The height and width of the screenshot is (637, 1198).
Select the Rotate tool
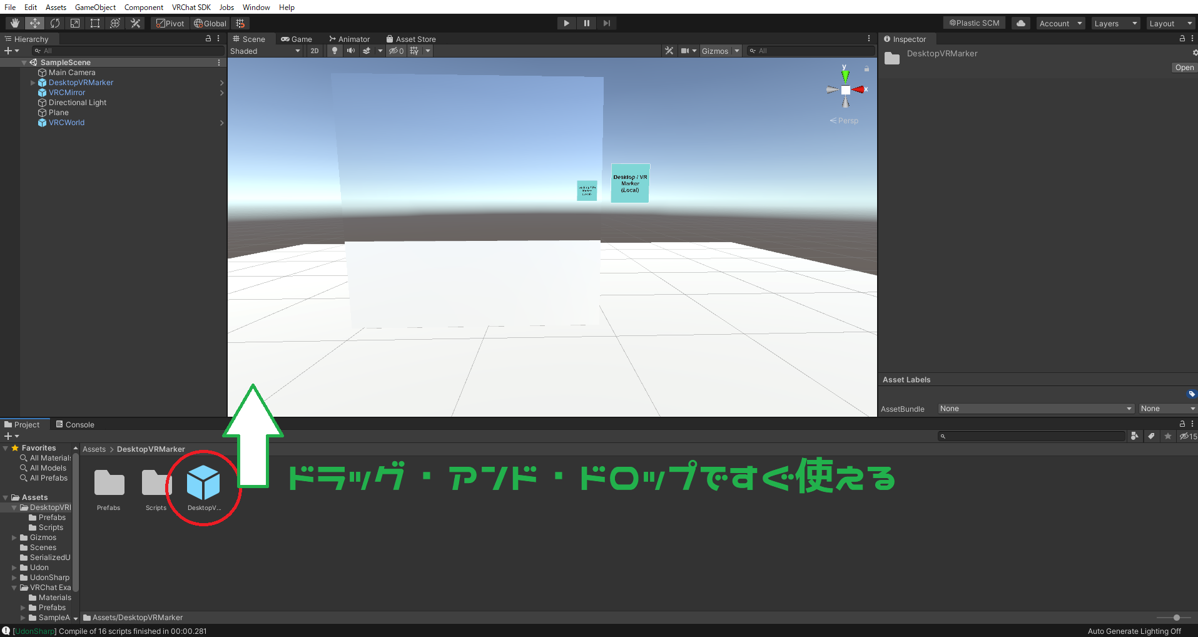point(55,23)
